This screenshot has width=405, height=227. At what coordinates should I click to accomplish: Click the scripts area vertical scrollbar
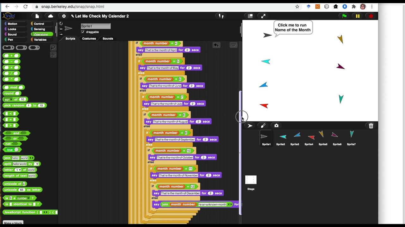click(x=240, y=153)
